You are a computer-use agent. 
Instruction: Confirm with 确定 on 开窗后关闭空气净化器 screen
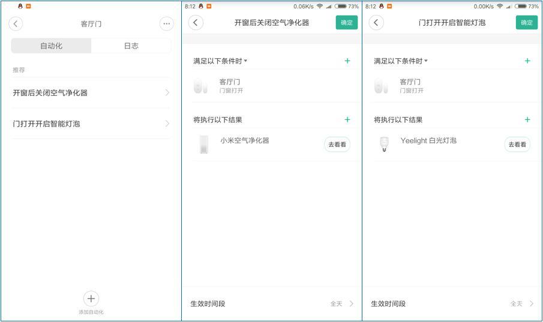[x=347, y=23]
